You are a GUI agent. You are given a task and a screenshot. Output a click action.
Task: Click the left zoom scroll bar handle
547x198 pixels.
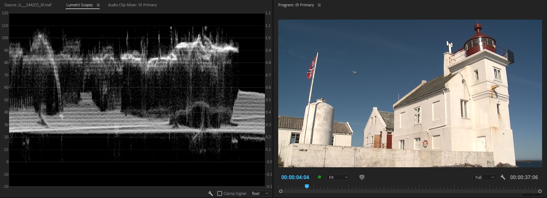click(281, 191)
